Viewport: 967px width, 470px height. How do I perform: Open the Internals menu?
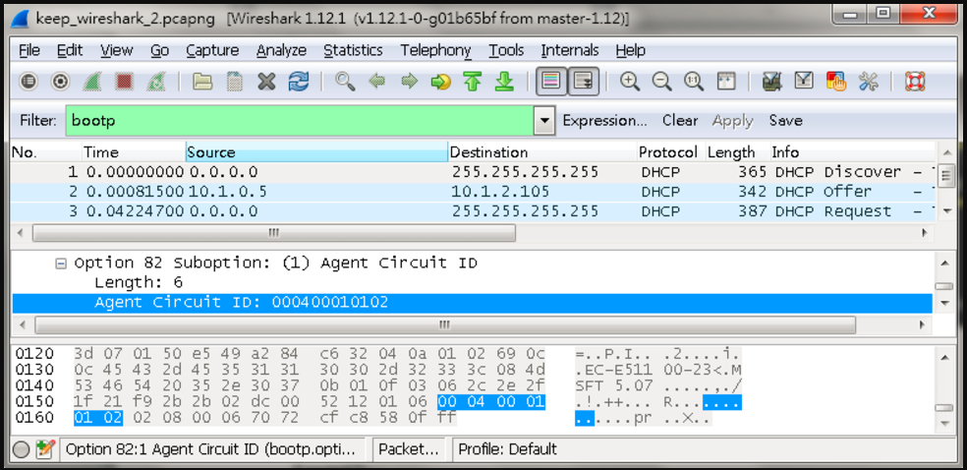pyautogui.click(x=570, y=50)
